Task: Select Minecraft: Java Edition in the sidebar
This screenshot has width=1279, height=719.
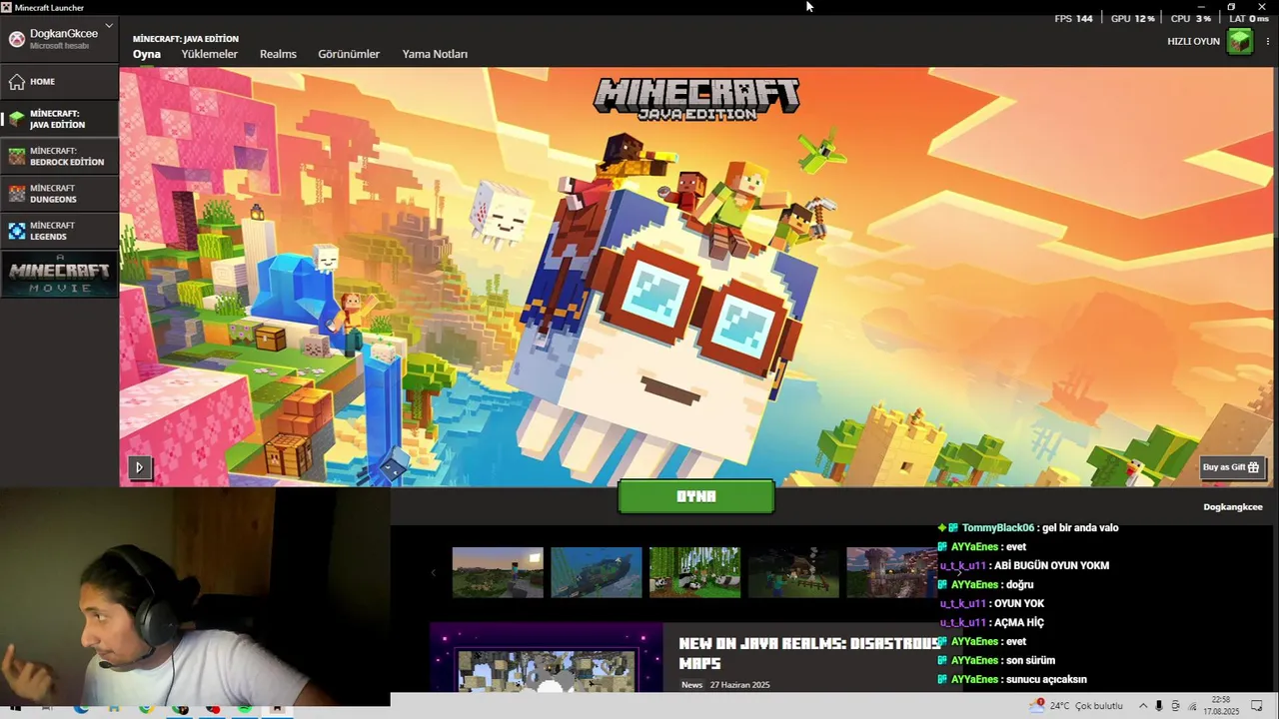Action: [x=59, y=119]
